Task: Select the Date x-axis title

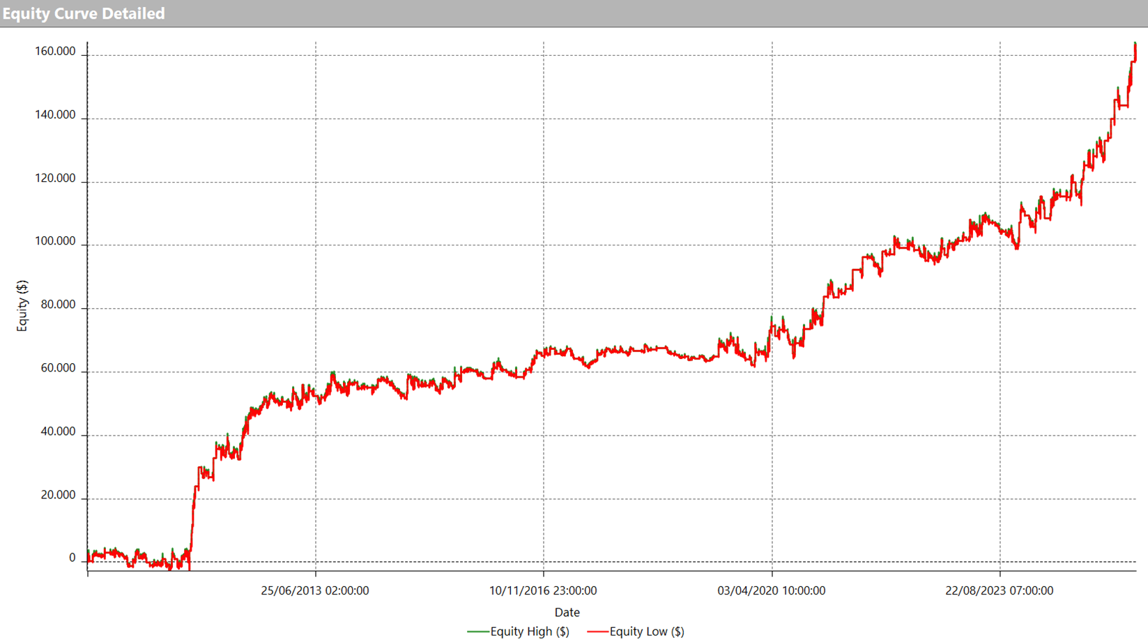Action: pos(567,612)
